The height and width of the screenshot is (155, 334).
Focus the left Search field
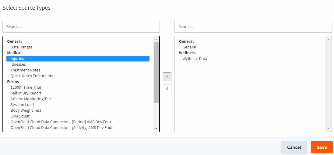81,27
